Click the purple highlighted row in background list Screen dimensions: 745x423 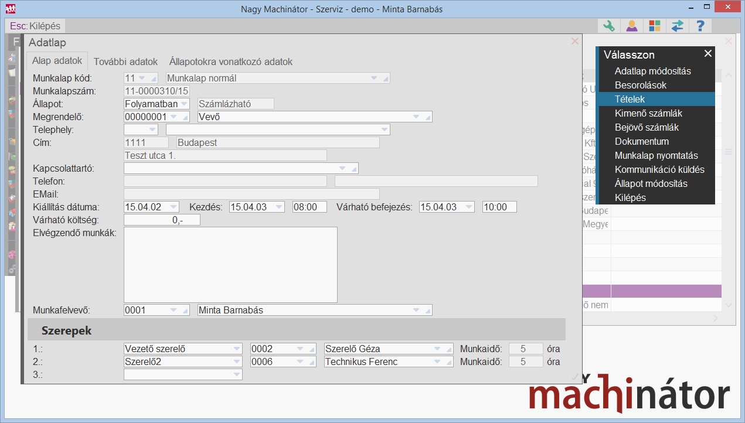652,291
